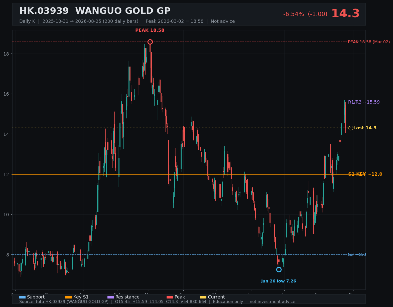Click the WANGUO GOLD GP title text
This screenshot has height=307, width=393.
coord(123,11)
